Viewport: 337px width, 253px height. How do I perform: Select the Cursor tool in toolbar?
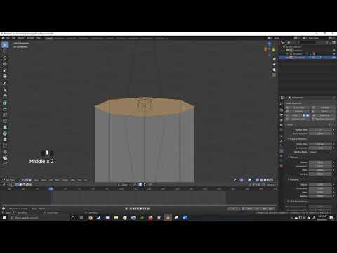coord(5,52)
